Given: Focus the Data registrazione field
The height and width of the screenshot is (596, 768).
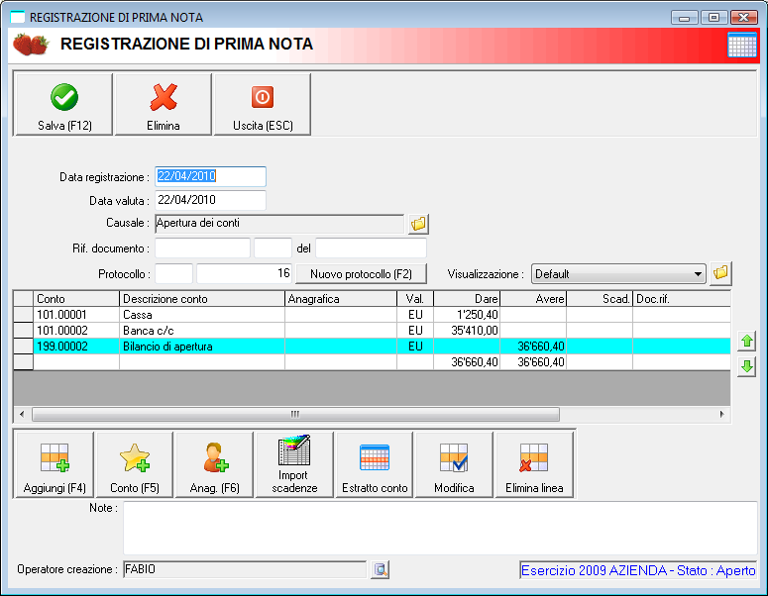Looking at the screenshot, I should click(211, 176).
